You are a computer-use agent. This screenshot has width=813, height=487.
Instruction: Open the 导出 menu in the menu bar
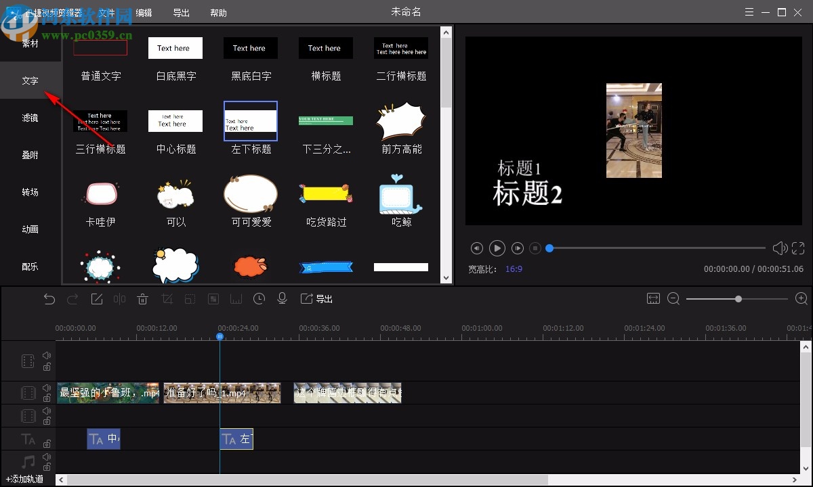coord(181,12)
